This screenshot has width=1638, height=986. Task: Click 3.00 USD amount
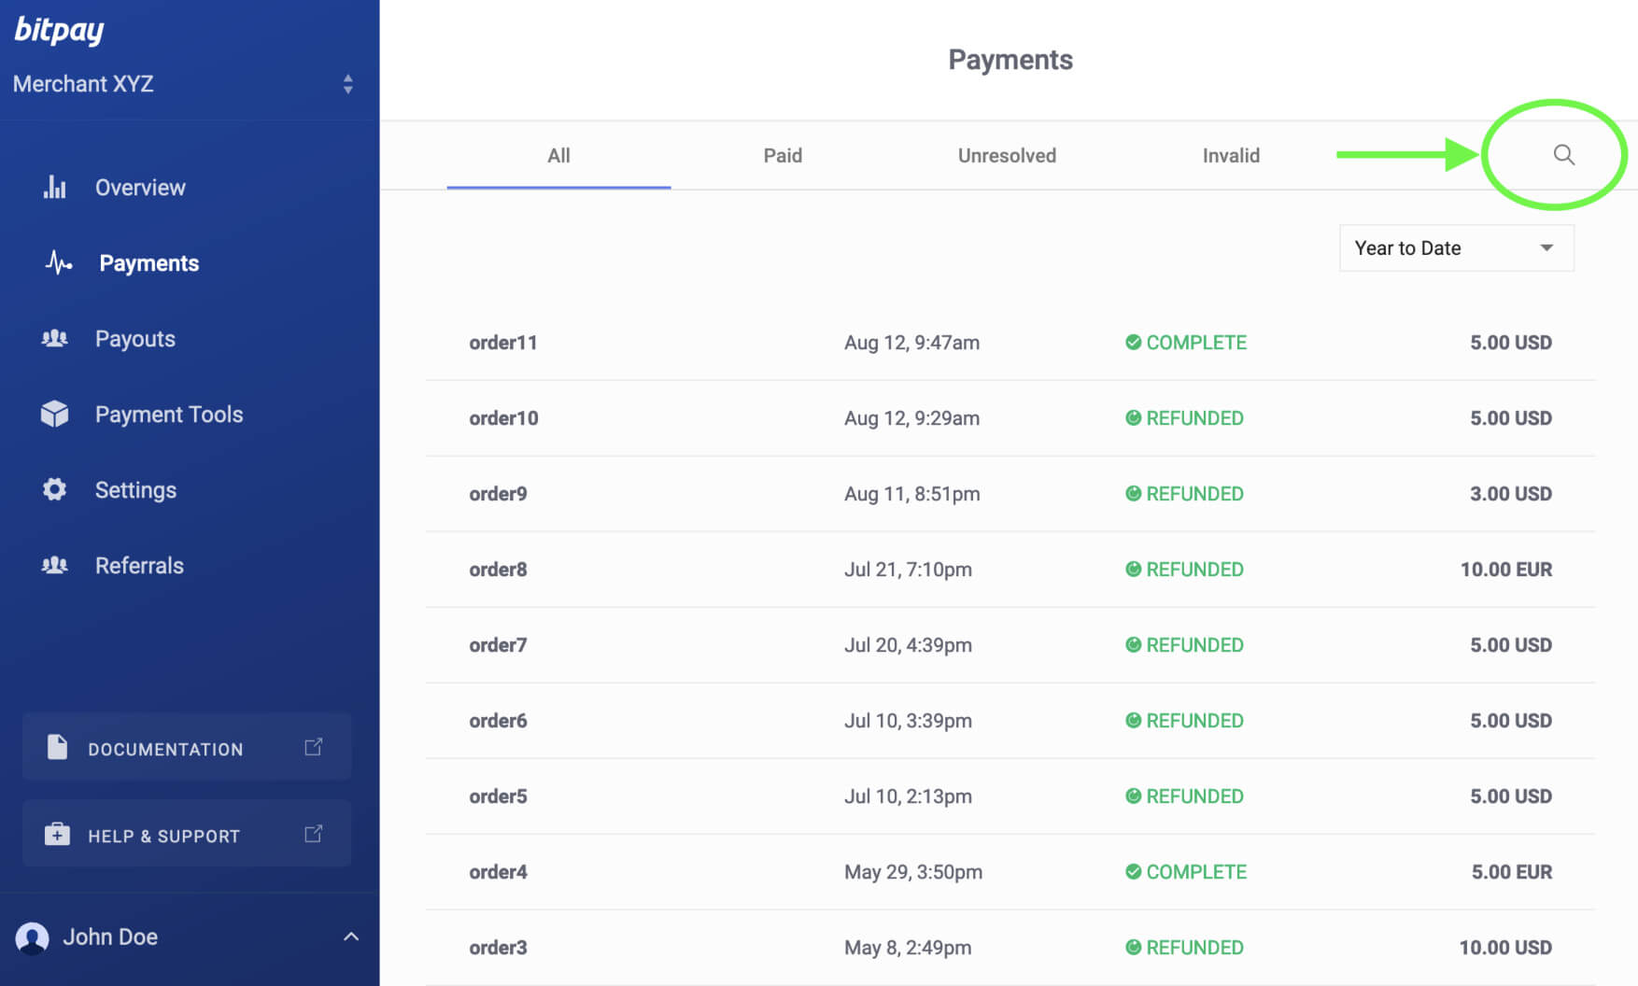click(1511, 494)
